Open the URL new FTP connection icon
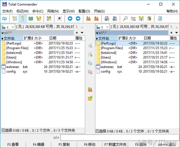Screen dimensions: 180x148 [115, 19]
